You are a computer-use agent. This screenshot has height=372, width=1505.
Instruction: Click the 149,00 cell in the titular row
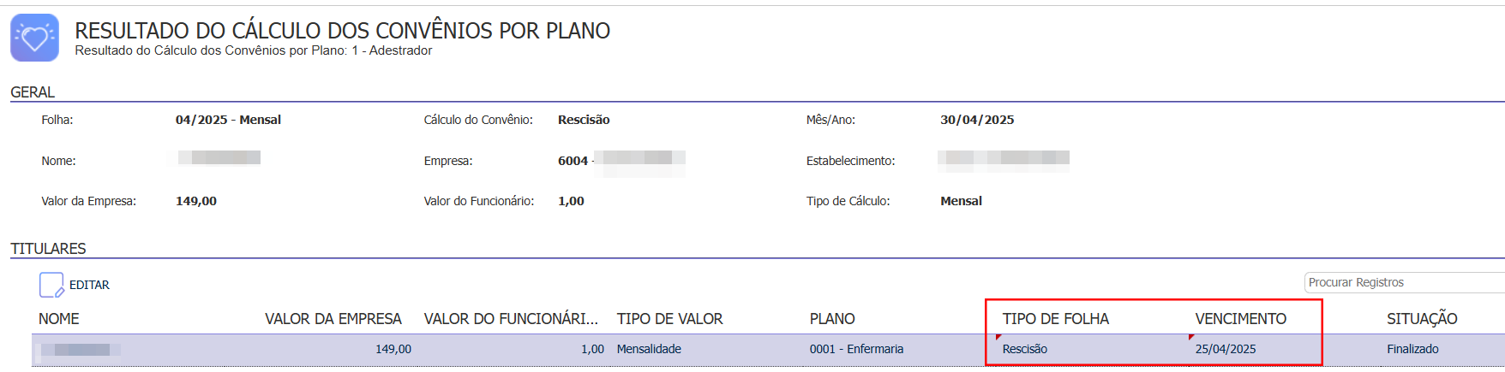tap(393, 349)
